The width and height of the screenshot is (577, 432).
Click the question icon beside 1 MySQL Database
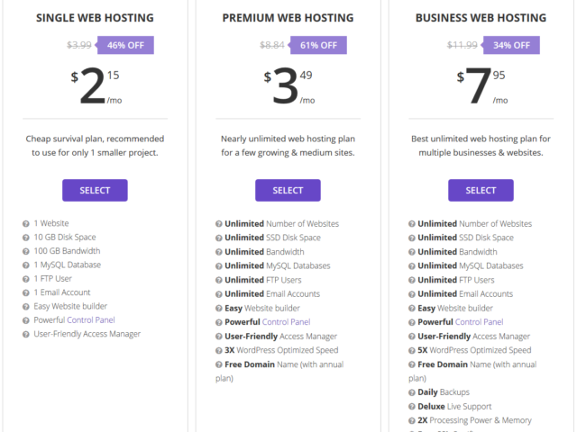click(x=26, y=265)
